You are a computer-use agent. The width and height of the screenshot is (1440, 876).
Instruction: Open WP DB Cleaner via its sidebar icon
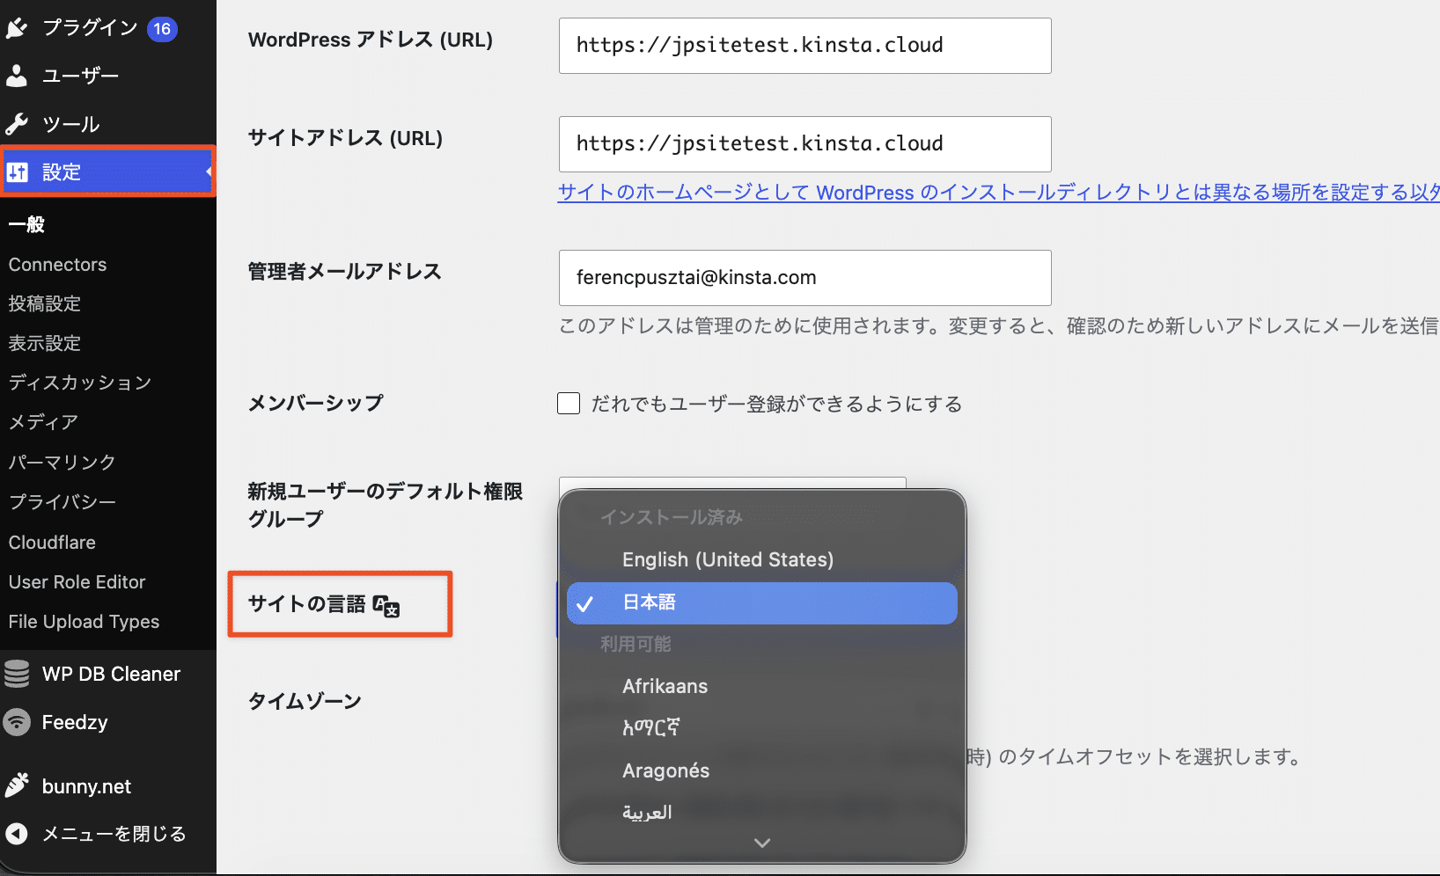[18, 674]
